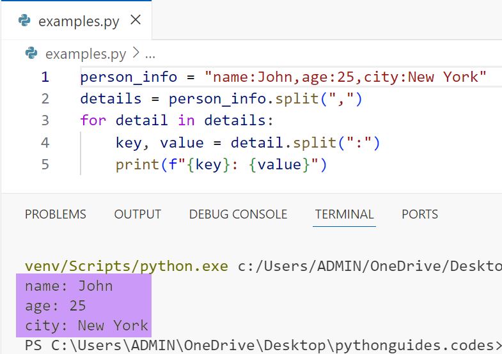The width and height of the screenshot is (502, 354).
Task: Click the print statement on line 5
Action: pos(221,165)
